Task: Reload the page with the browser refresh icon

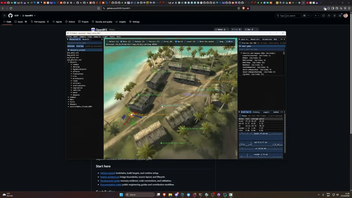Action: pos(11,8)
